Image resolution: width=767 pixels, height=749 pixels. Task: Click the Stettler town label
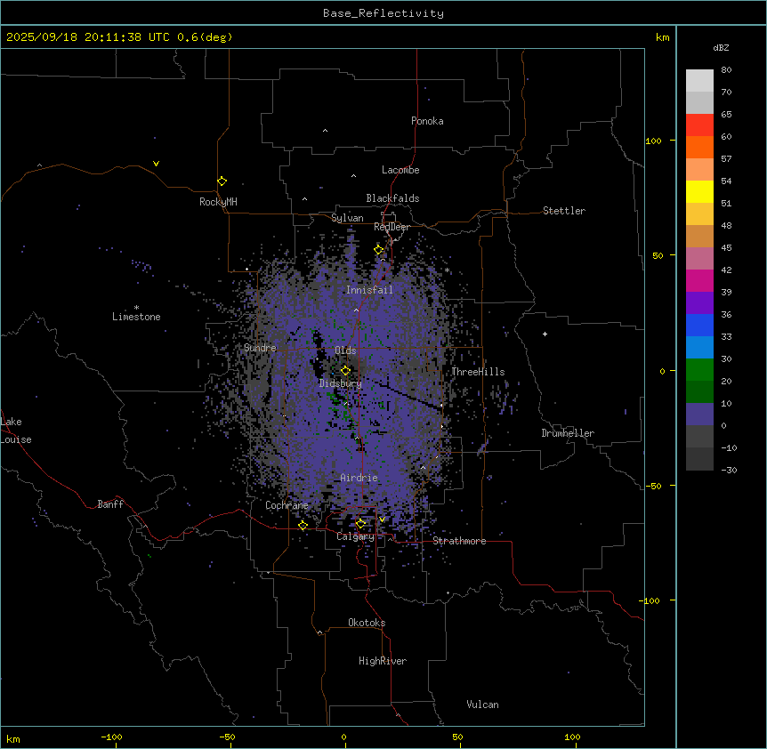564,211
